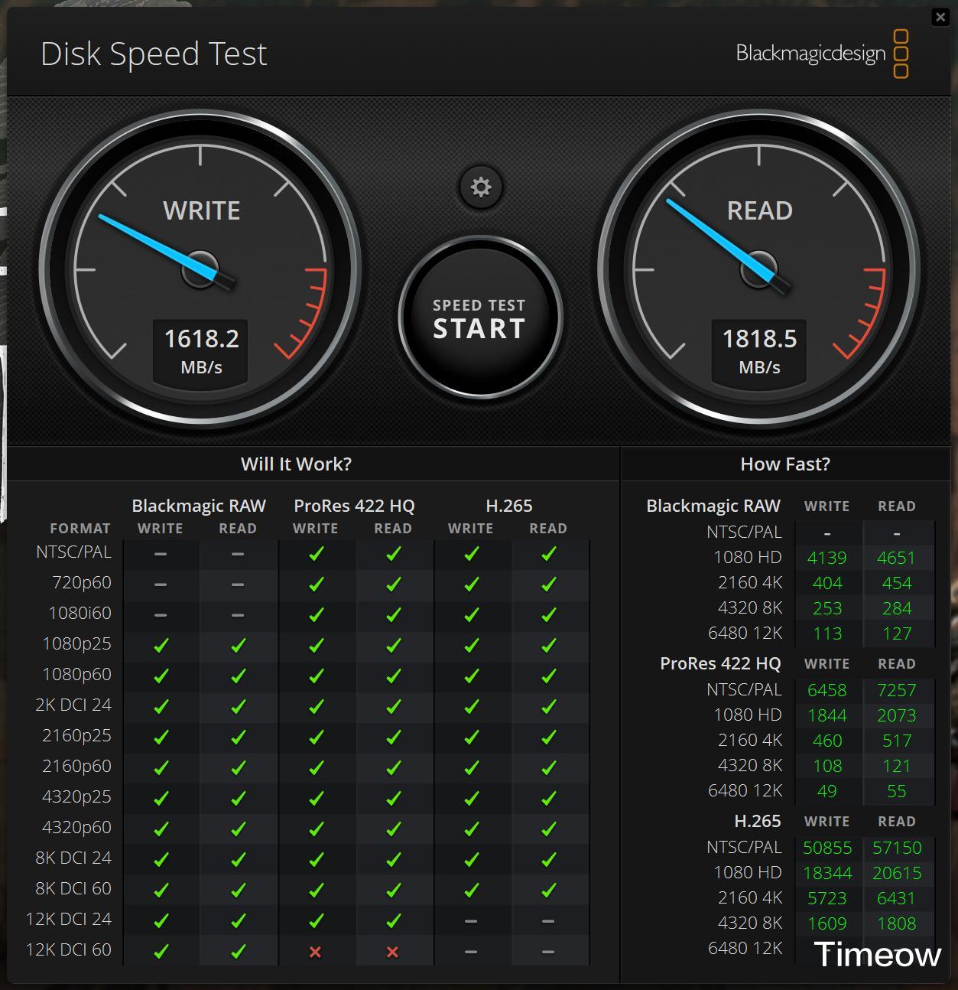Image resolution: width=958 pixels, height=990 pixels.
Task: Click H.265 read dash for 12K DCI 60
Action: [548, 952]
